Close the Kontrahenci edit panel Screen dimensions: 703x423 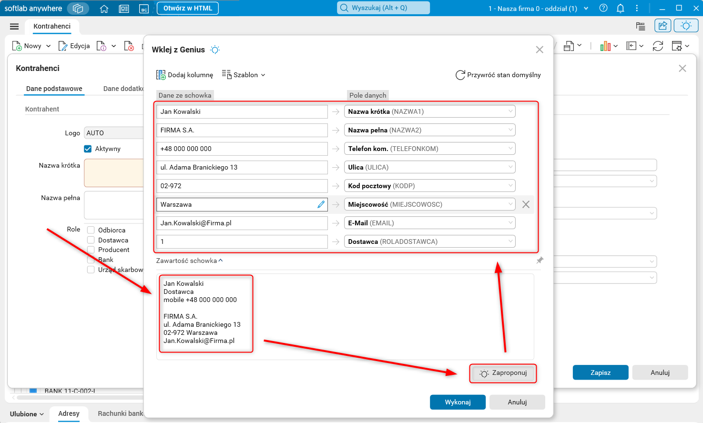[683, 68]
